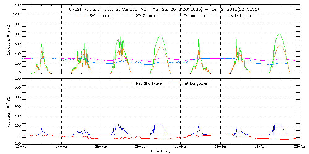Viewport: 309px width, 154px height.
Task: Select the 31-Mar date tick label
Action: [x=220, y=147]
